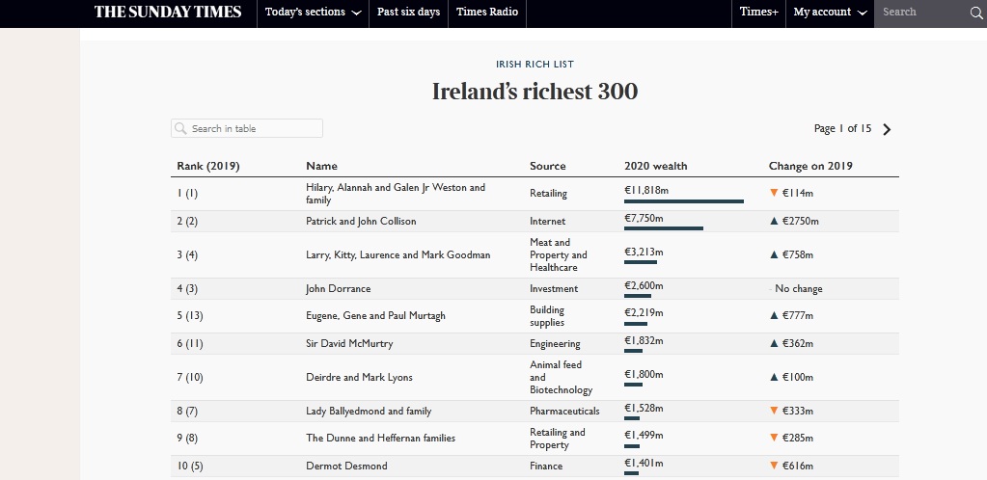Sort by the 2020 wealth column header
The height and width of the screenshot is (480, 987).
[x=656, y=166]
